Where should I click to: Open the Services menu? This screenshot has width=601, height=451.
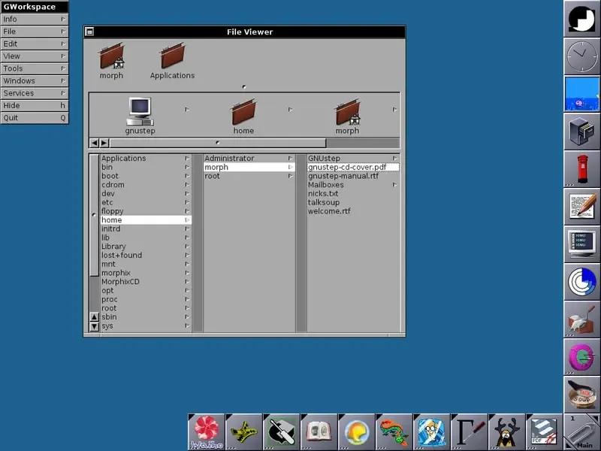pos(34,93)
